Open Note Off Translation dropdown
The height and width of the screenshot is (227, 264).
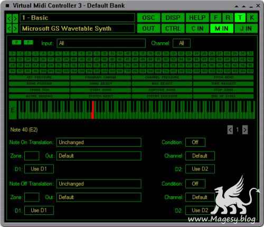point(99,184)
